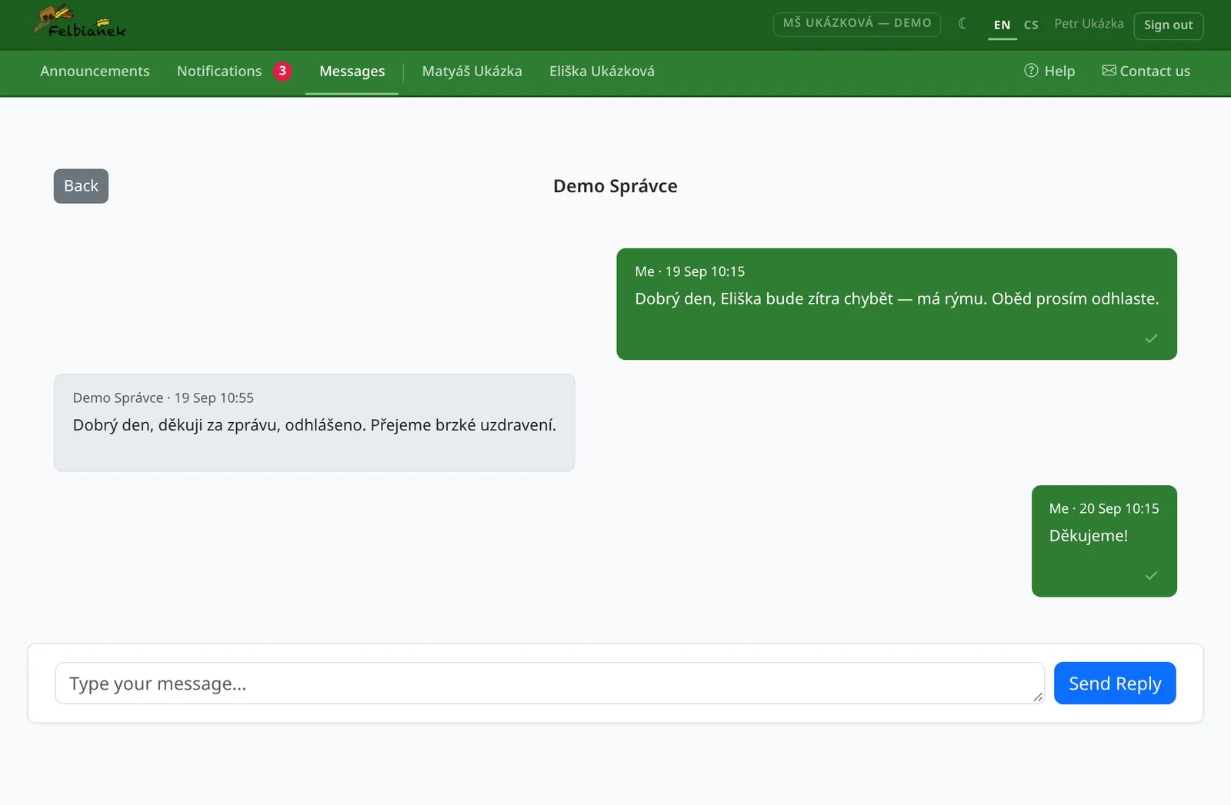Click the textarea resize handle
This screenshot has width=1231, height=805.
pos(1038,697)
